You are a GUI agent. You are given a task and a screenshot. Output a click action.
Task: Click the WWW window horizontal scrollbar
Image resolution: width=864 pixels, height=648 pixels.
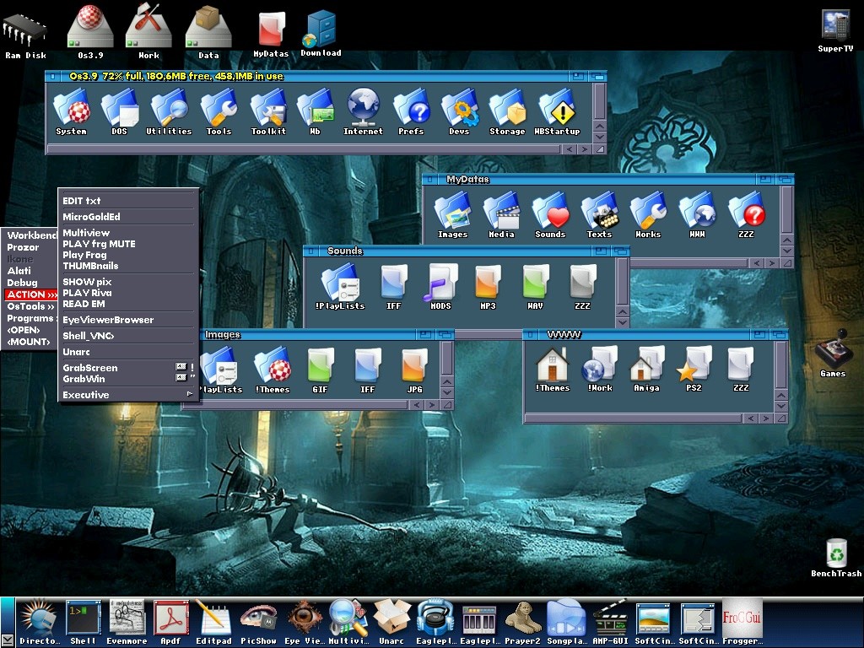(x=634, y=418)
